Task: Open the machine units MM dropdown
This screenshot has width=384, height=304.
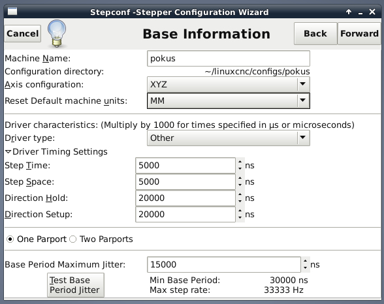Action: [229, 100]
